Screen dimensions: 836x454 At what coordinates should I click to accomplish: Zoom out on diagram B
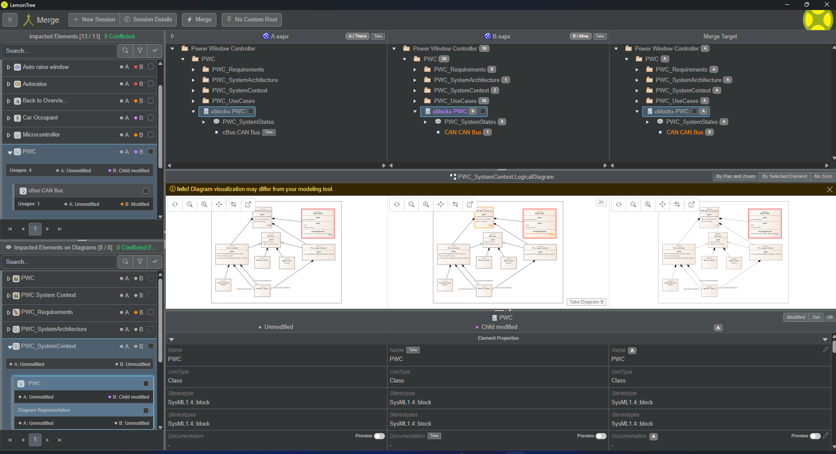coord(411,204)
